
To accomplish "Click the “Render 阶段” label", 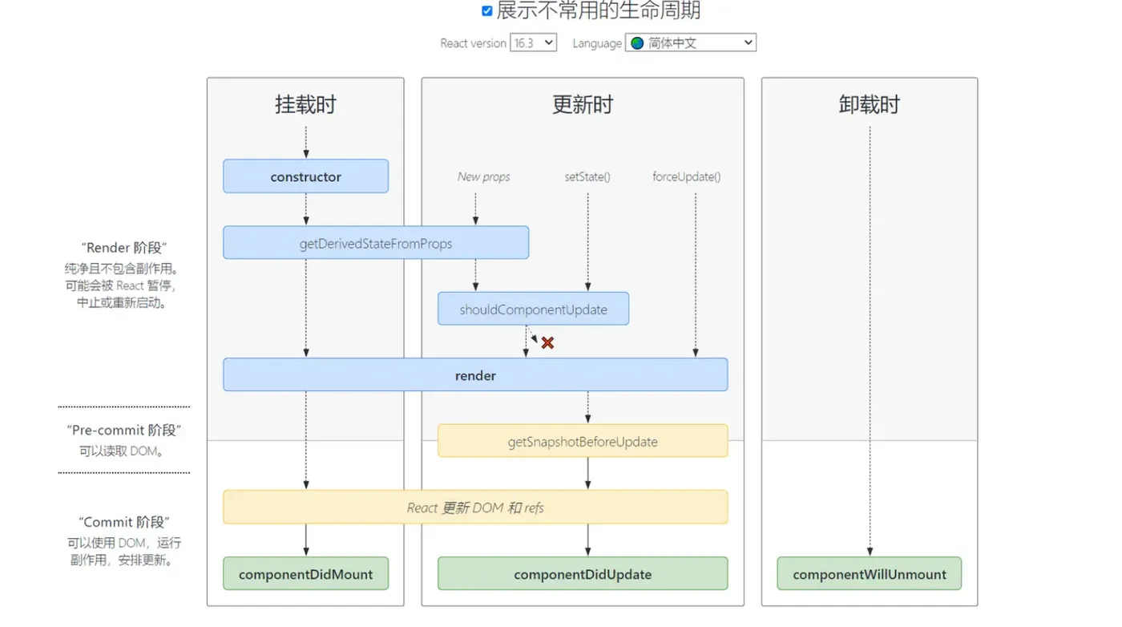I will tap(124, 248).
